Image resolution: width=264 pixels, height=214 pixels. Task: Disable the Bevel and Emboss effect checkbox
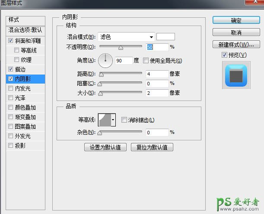point(10,41)
